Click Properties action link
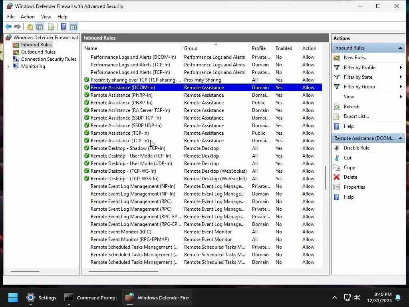 point(354,187)
